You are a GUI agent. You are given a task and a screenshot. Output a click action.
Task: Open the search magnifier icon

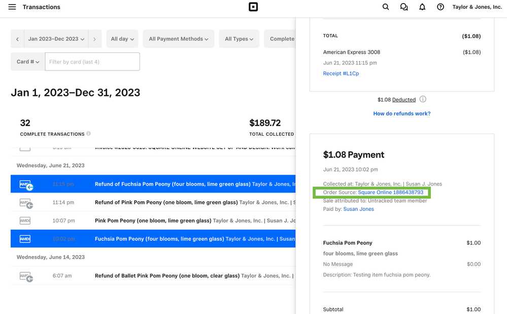click(x=385, y=7)
